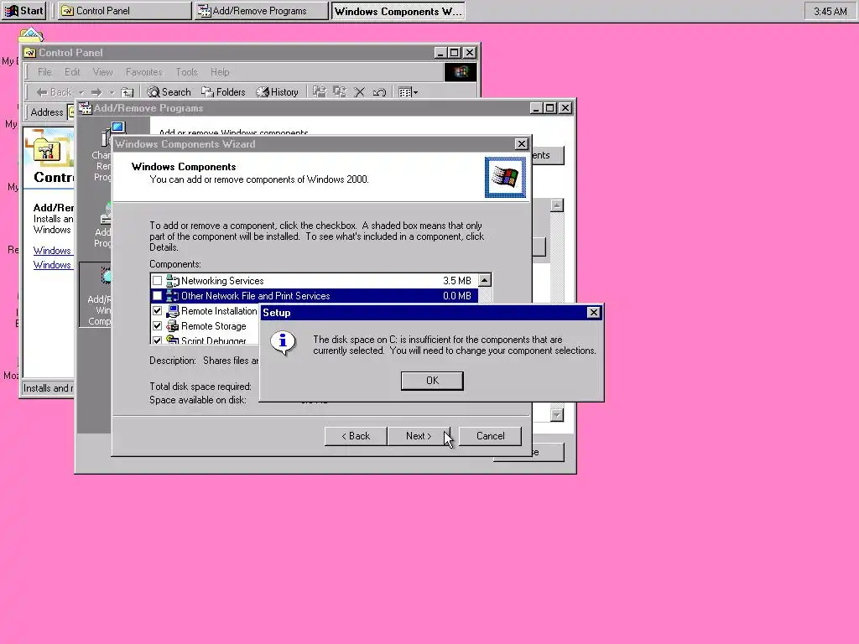
Task: Open the Favorites menu in Control Panel
Action: (x=144, y=72)
